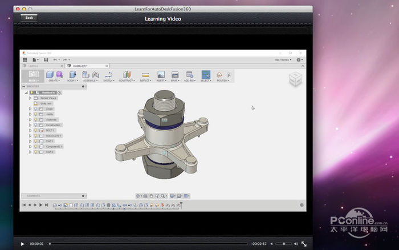Toggle visibility bulb of BOLT:1 component

point(35,130)
